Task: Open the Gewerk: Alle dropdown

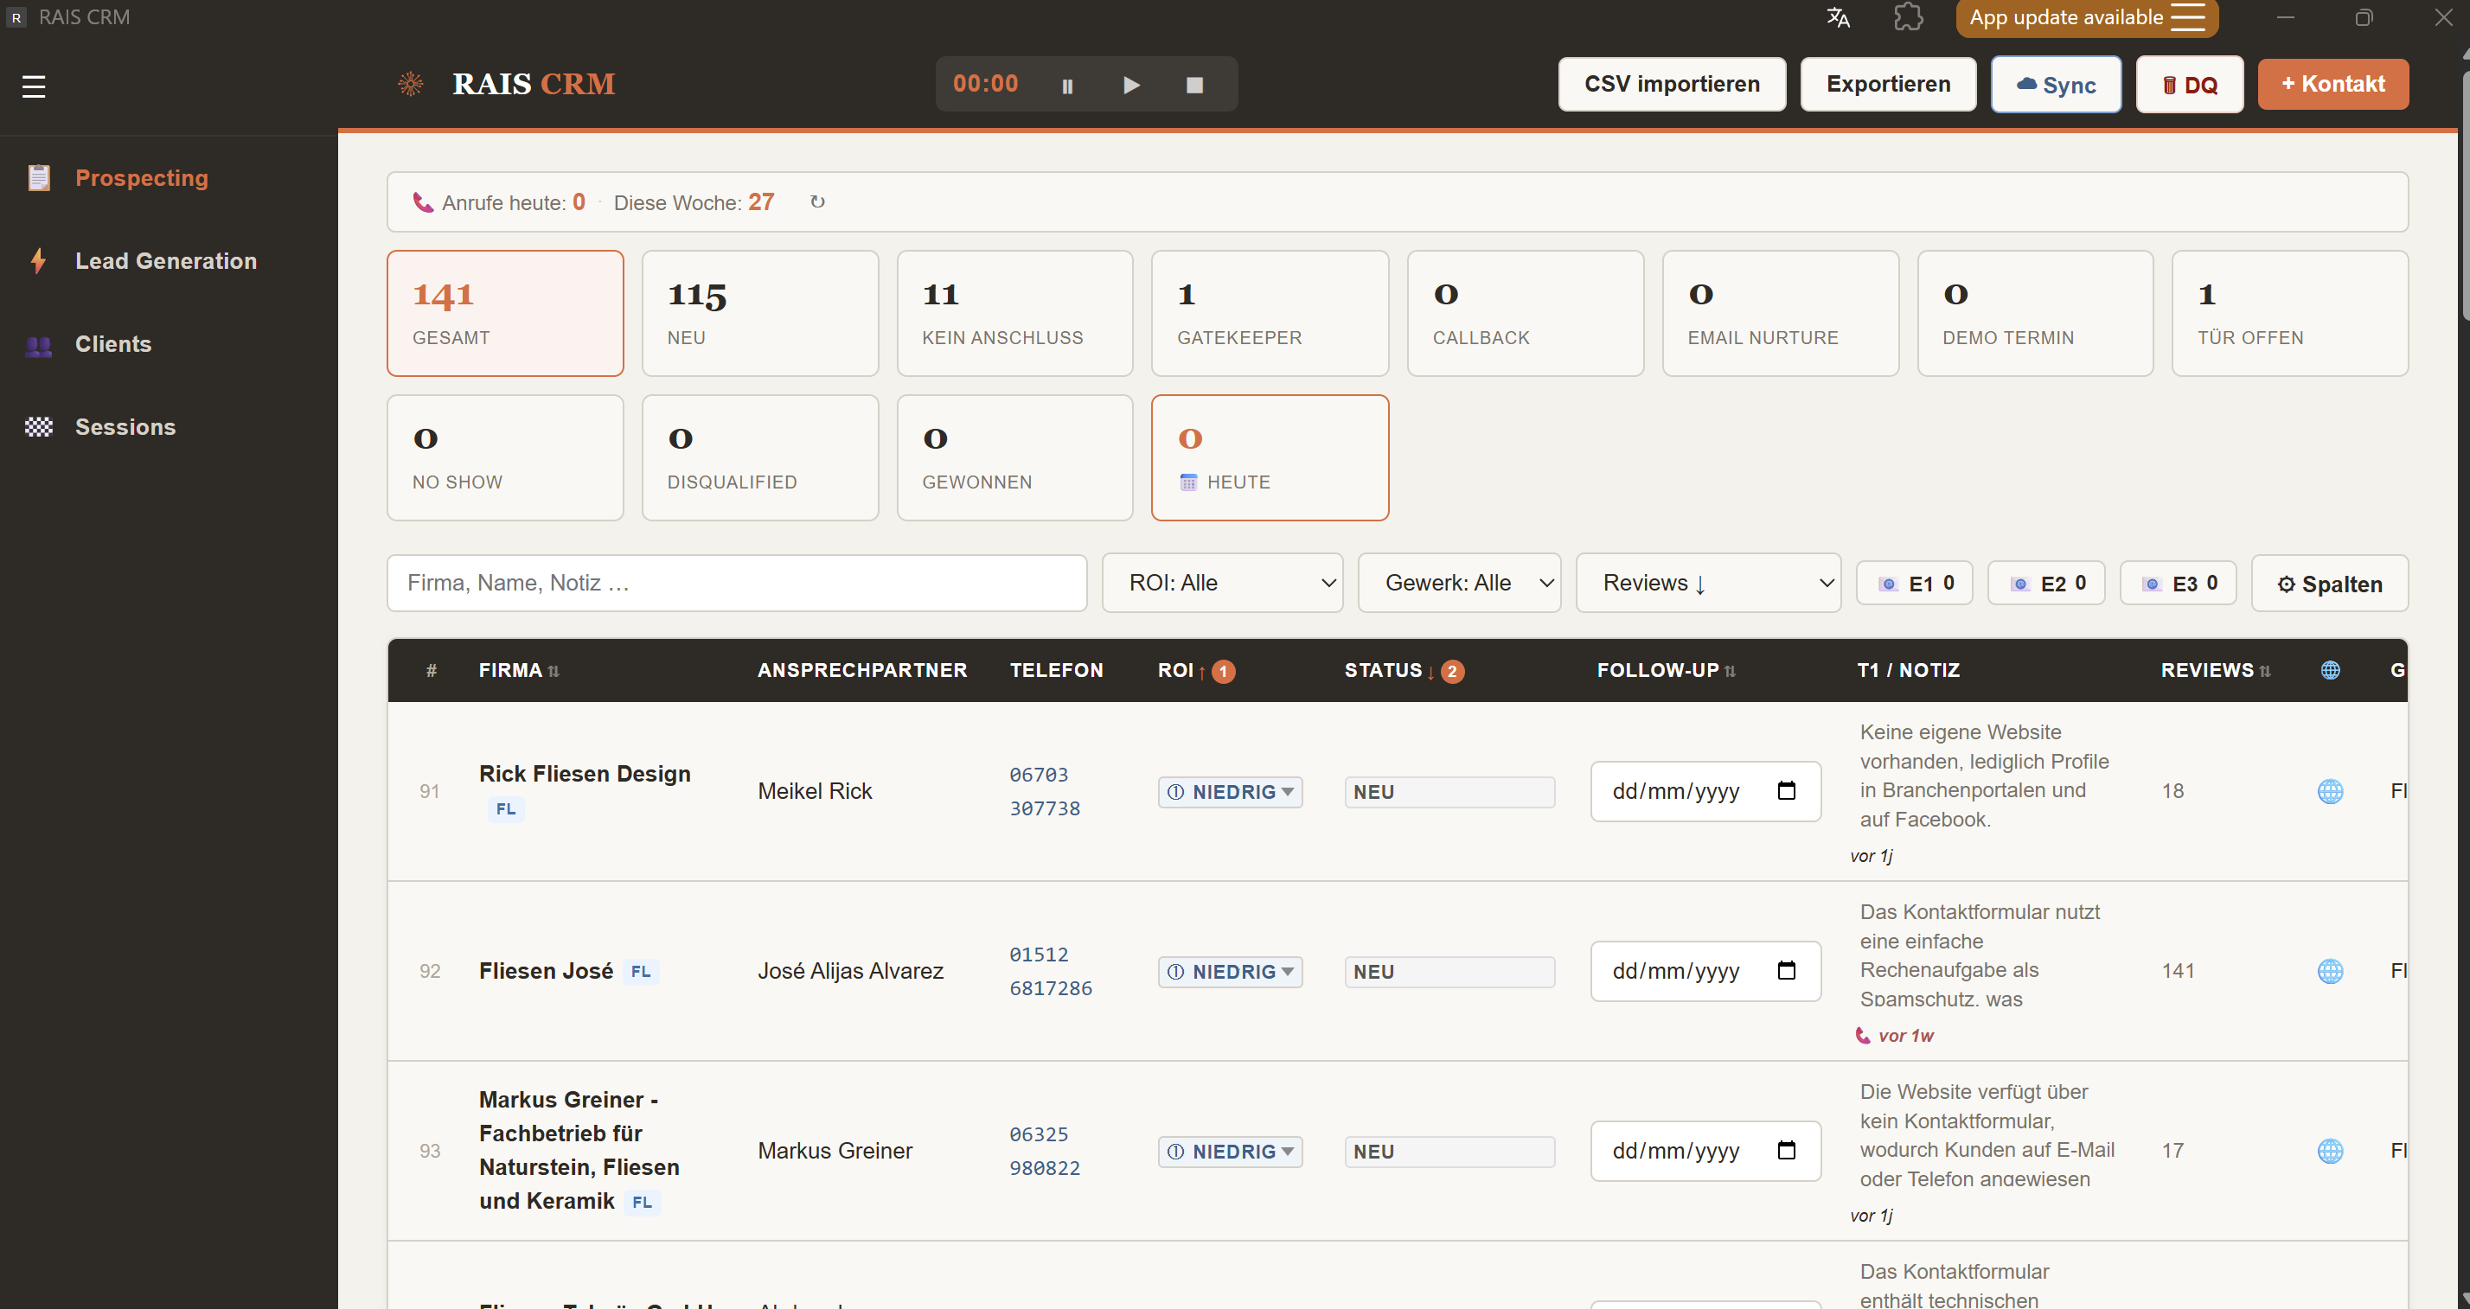Action: point(1459,583)
